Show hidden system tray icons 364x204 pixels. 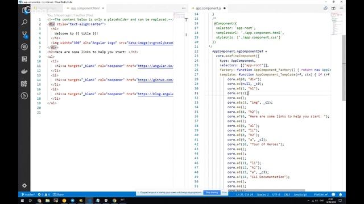pos(308,201)
